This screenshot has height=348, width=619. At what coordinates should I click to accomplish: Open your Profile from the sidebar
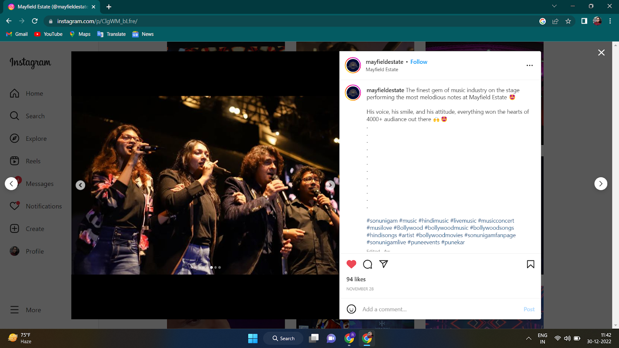coord(27,251)
